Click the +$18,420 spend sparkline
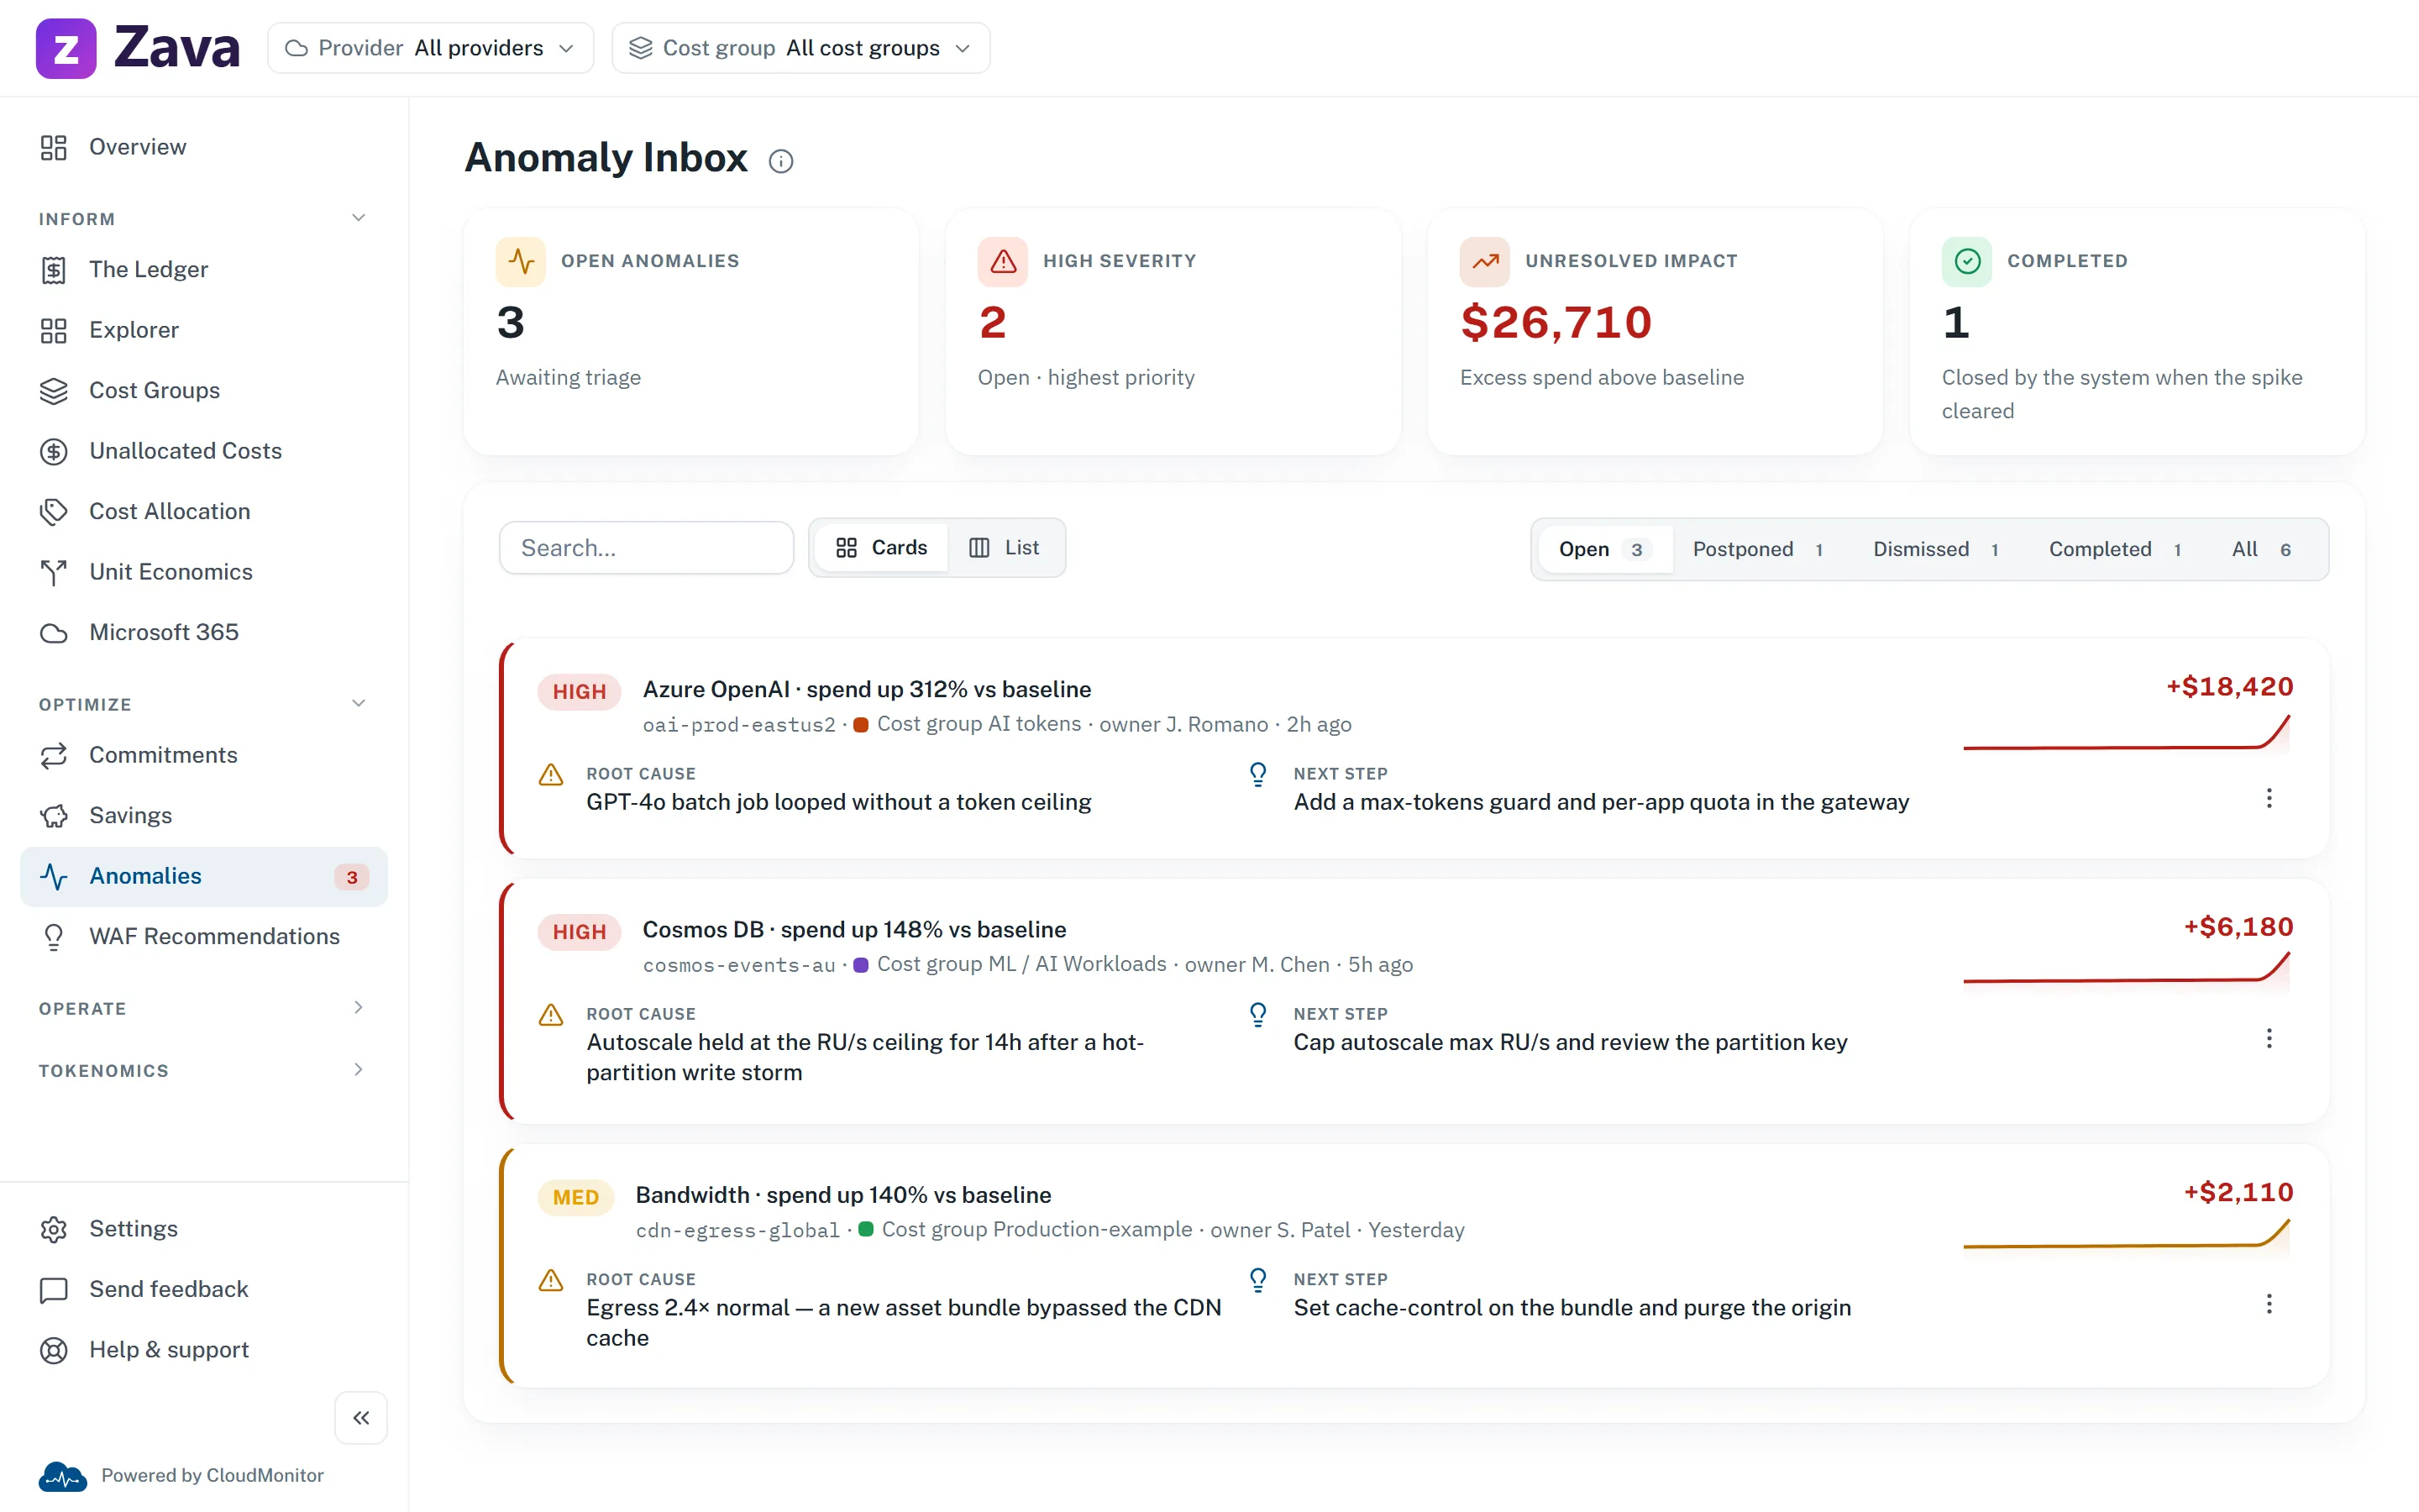Viewport: 2419px width, 1512px height. 2126,733
